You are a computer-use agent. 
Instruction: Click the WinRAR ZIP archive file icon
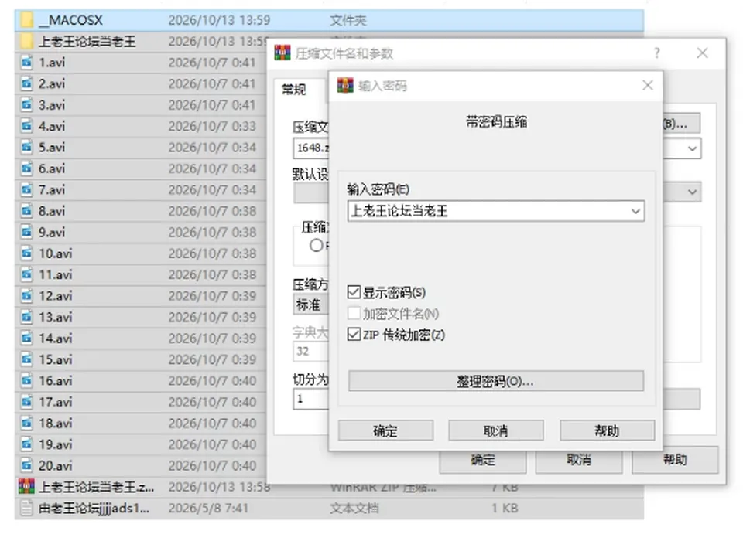[x=26, y=487]
